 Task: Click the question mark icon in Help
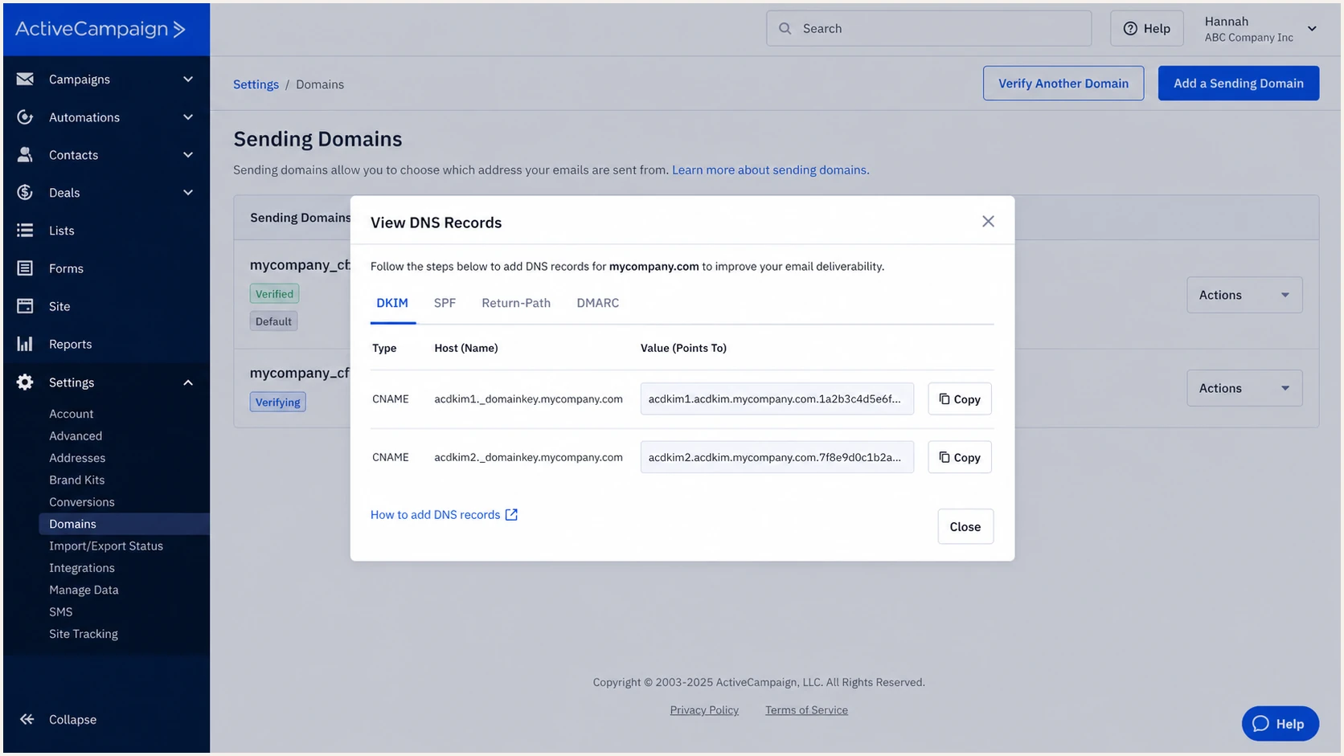1130,28
